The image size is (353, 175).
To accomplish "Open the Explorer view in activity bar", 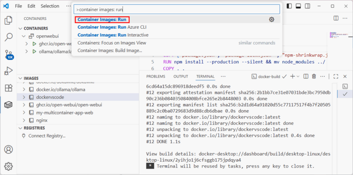I will point(8,20).
